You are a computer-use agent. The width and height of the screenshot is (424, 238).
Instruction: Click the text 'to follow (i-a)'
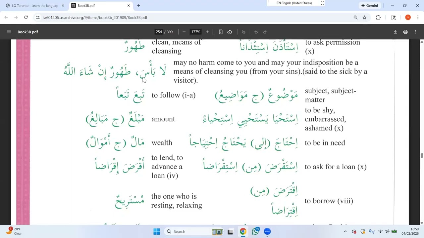[x=174, y=95]
